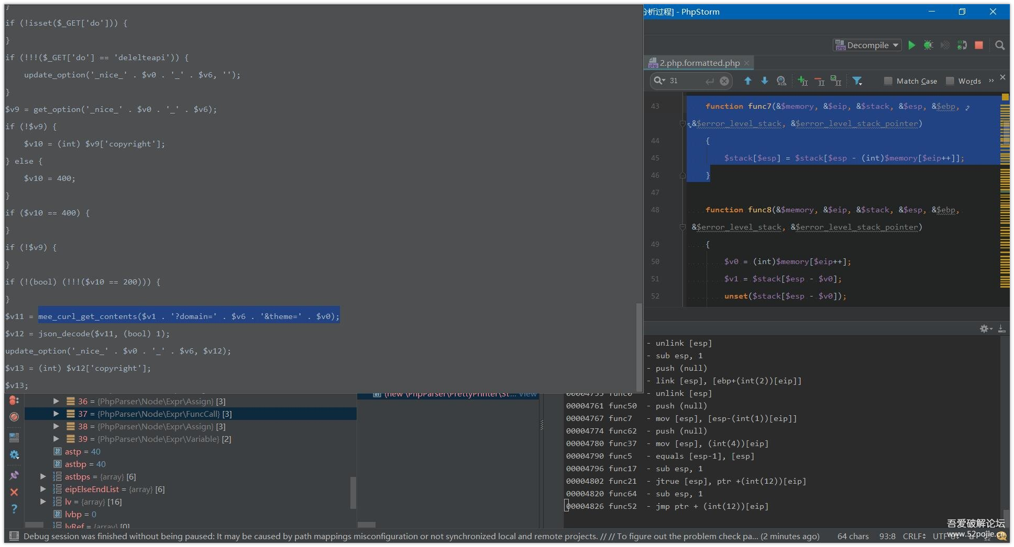This screenshot has width=1014, height=547.
Task: Go to next search occurrence arrow
Action: [765, 81]
